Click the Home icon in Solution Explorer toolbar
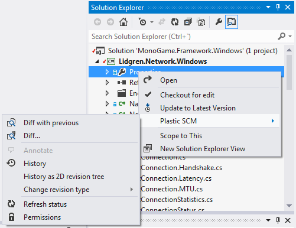296x228 pixels. click(123, 22)
